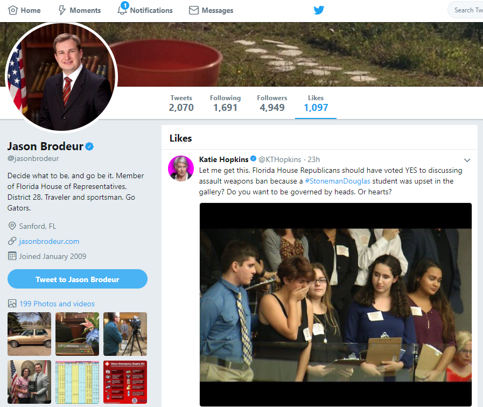Open the Following tab

[225, 103]
